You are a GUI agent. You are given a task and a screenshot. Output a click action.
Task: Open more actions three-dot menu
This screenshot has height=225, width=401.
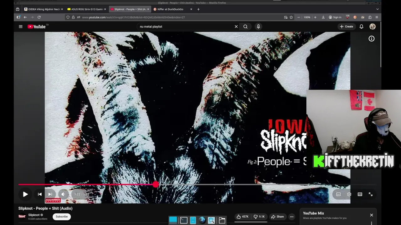pyautogui.click(x=292, y=217)
